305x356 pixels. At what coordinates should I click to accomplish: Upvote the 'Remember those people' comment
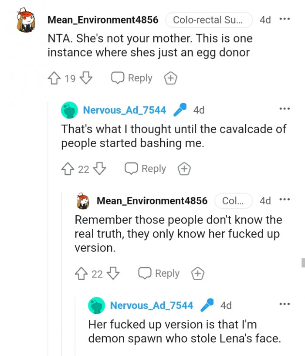[81, 274]
